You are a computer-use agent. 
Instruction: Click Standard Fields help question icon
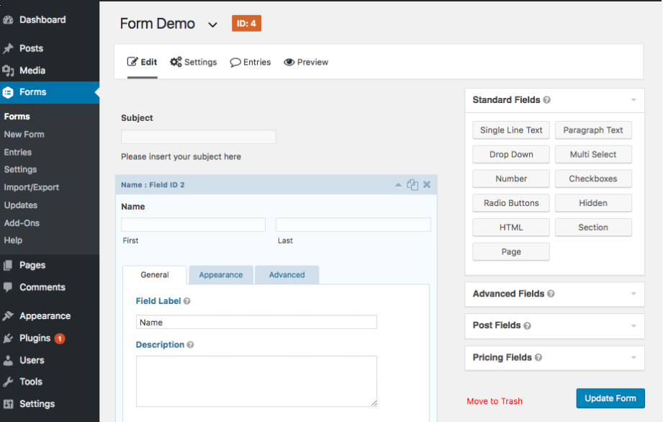tap(546, 100)
